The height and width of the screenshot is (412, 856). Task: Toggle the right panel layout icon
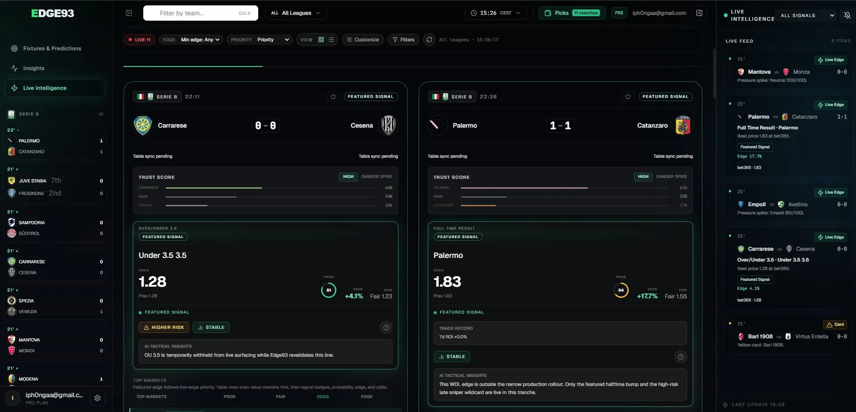click(x=699, y=13)
